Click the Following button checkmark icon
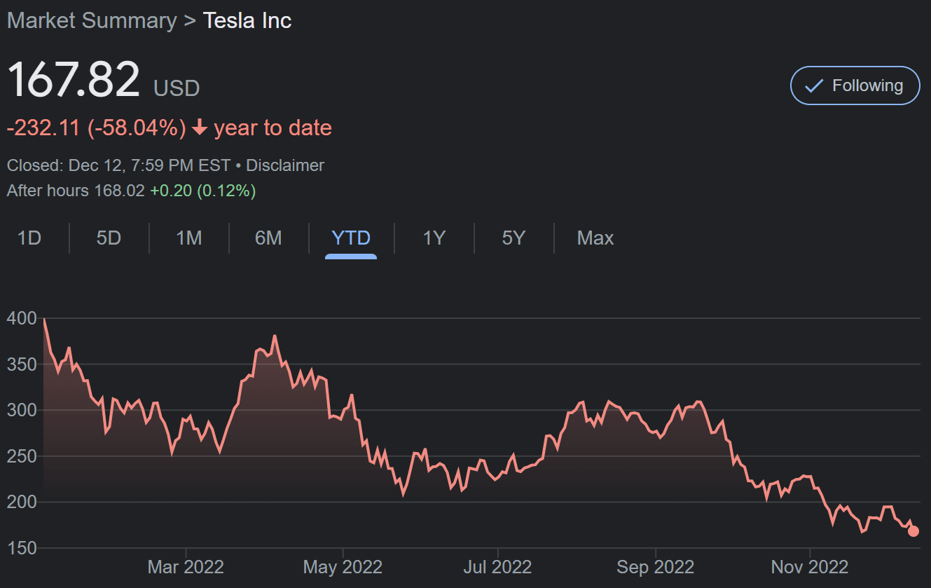Image resolution: width=931 pixels, height=588 pixels. point(813,86)
